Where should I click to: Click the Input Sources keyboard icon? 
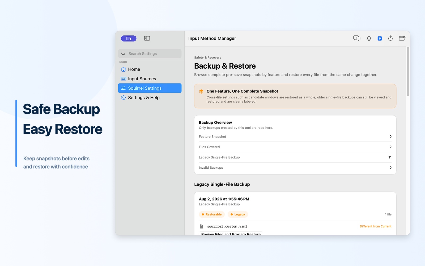tap(123, 79)
